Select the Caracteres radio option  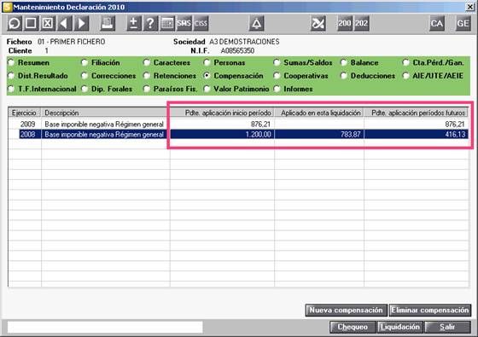[x=147, y=62]
